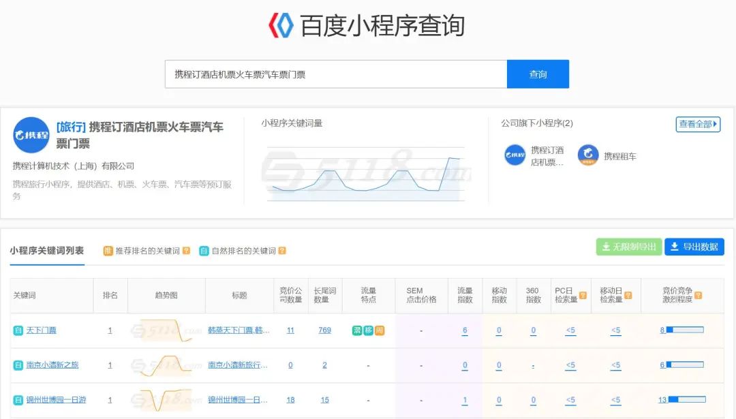Open the 南京小清新之旅 keyword link
Screen dimensions: 736x419
coord(52,365)
